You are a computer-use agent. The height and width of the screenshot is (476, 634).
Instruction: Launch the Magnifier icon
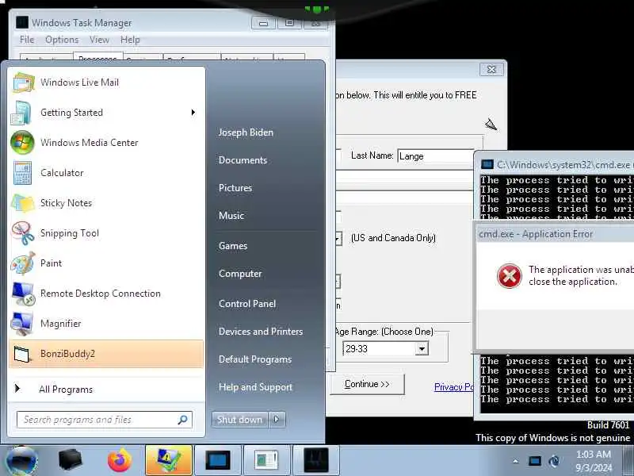pyautogui.click(x=22, y=324)
